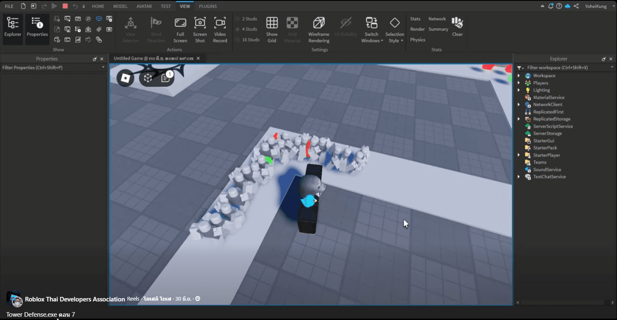Take a Screen Shot
The height and width of the screenshot is (320, 617).
(x=200, y=30)
